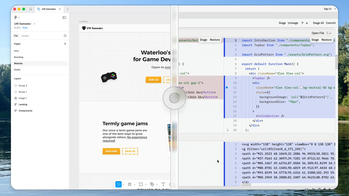Click the No experience required link
This screenshot has height=196, width=349.
click(x=125, y=139)
